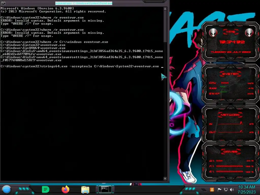Click the C:\ drive usage bar
This screenshot has width=260, height=195.
(219, 161)
